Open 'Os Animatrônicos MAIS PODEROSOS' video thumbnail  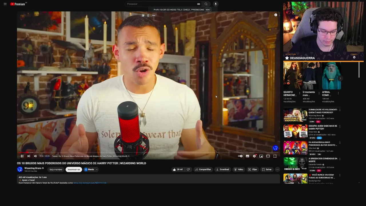[x=295, y=148]
